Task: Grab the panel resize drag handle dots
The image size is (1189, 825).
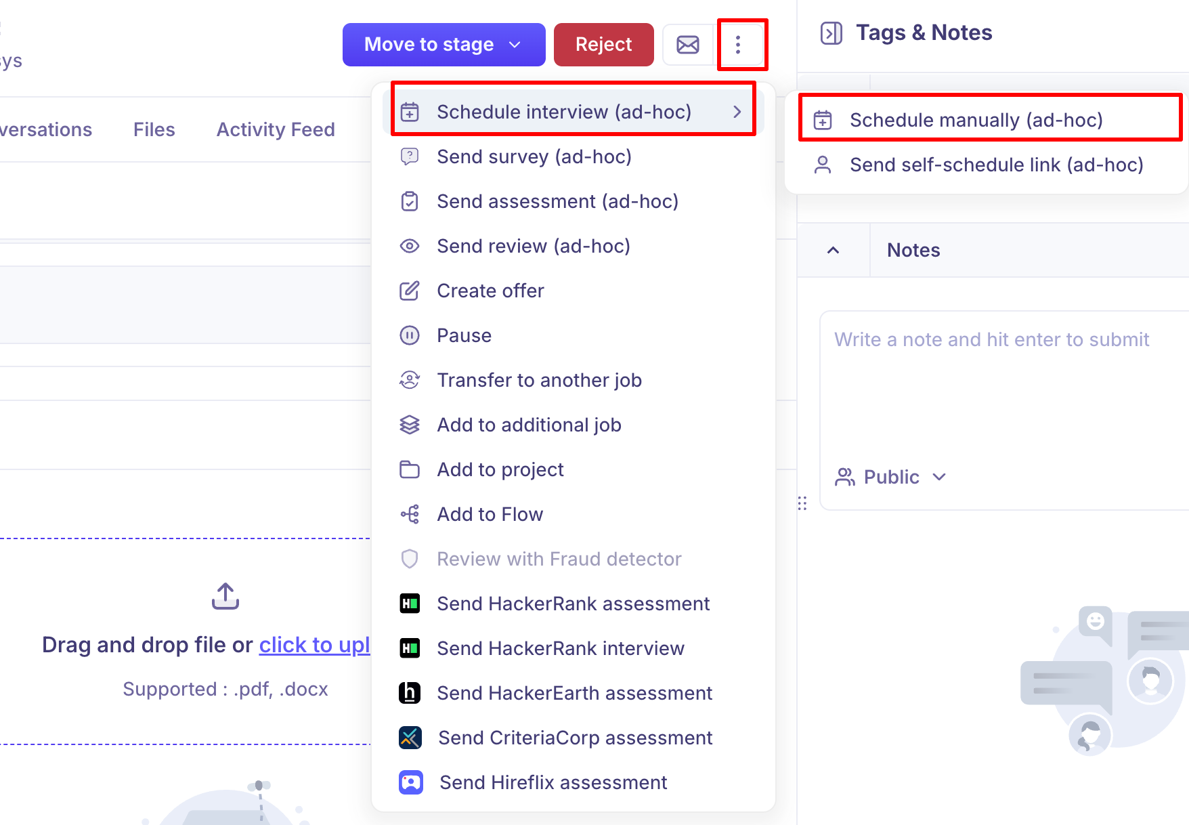Action: pos(802,503)
